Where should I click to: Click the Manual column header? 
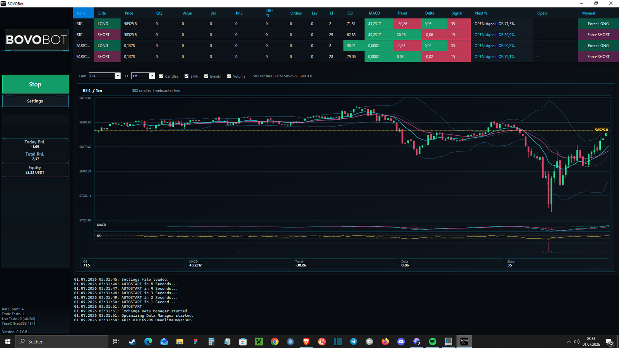[588, 13]
